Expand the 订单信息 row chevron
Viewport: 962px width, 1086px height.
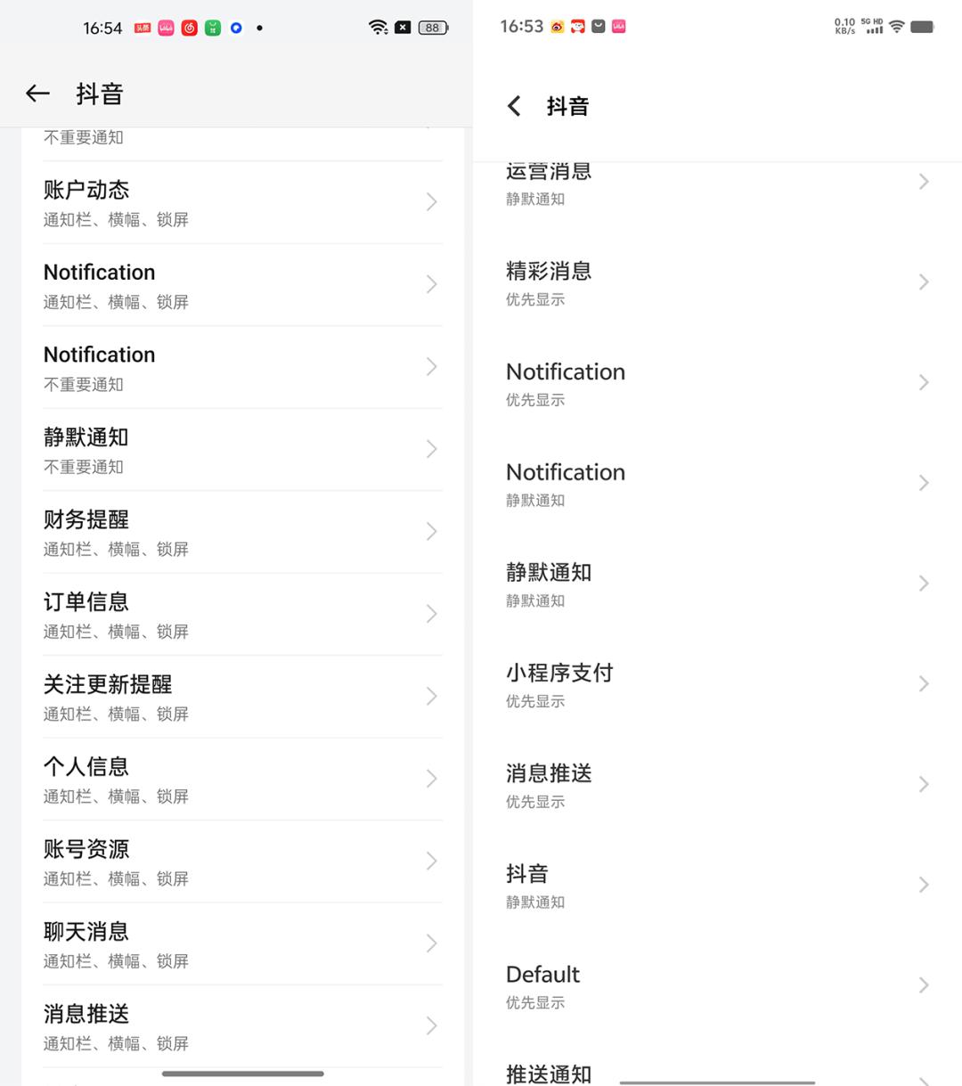[431, 614]
